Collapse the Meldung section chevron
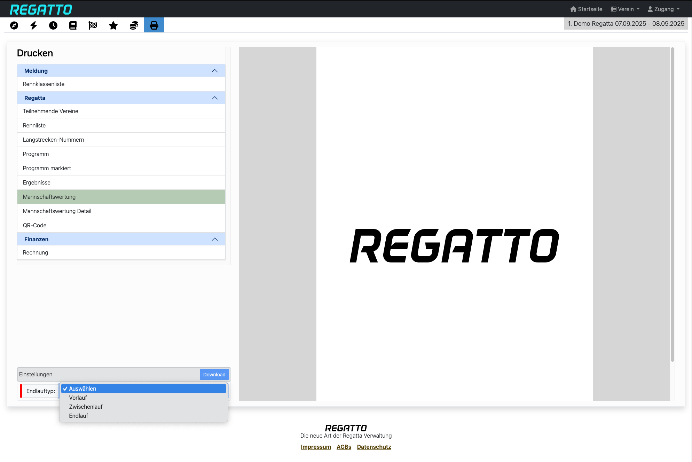The height and width of the screenshot is (462, 692). [x=215, y=71]
